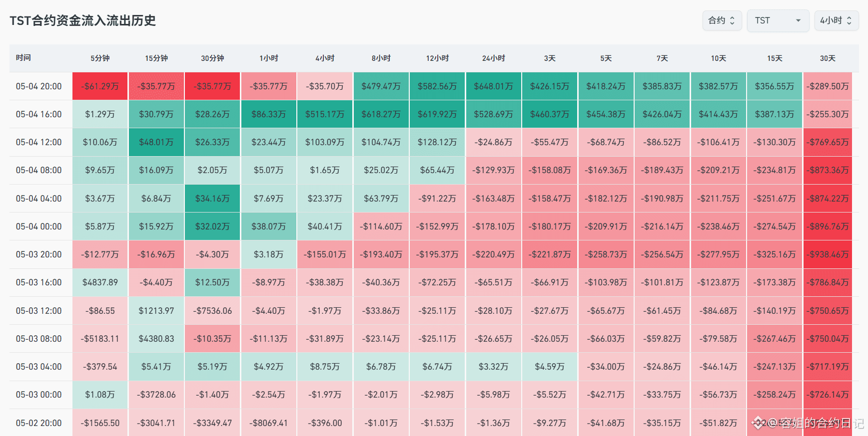Click the -$267.46万 cell
Image resolution: width=868 pixels, height=436 pixels.
[775, 339]
